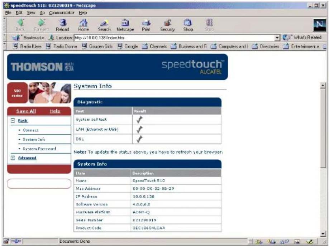329x246 pixels.
Task: Click the System self test checkmark
Action: [139, 120]
